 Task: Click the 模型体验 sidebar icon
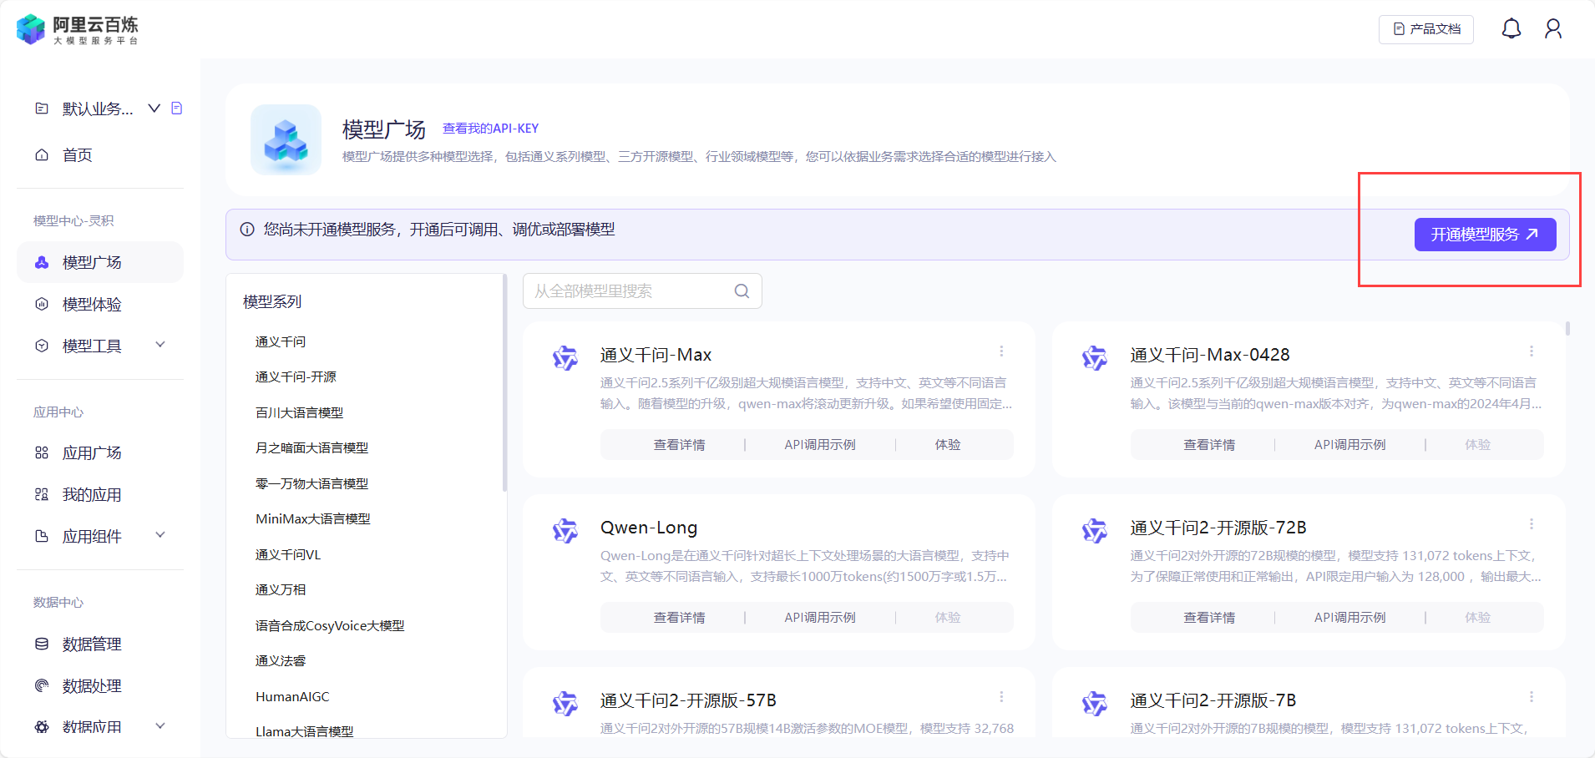point(42,304)
